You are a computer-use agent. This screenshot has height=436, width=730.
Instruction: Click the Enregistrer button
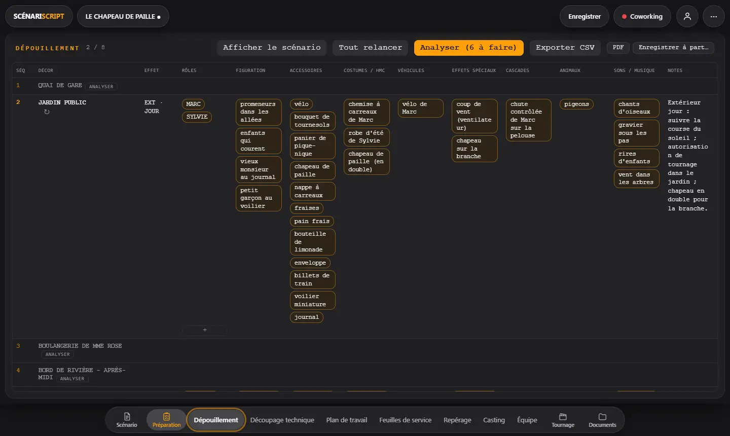point(585,16)
